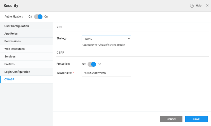Click the On label beside Protection toggle
The width and height of the screenshot is (211, 126).
tap(99, 64)
